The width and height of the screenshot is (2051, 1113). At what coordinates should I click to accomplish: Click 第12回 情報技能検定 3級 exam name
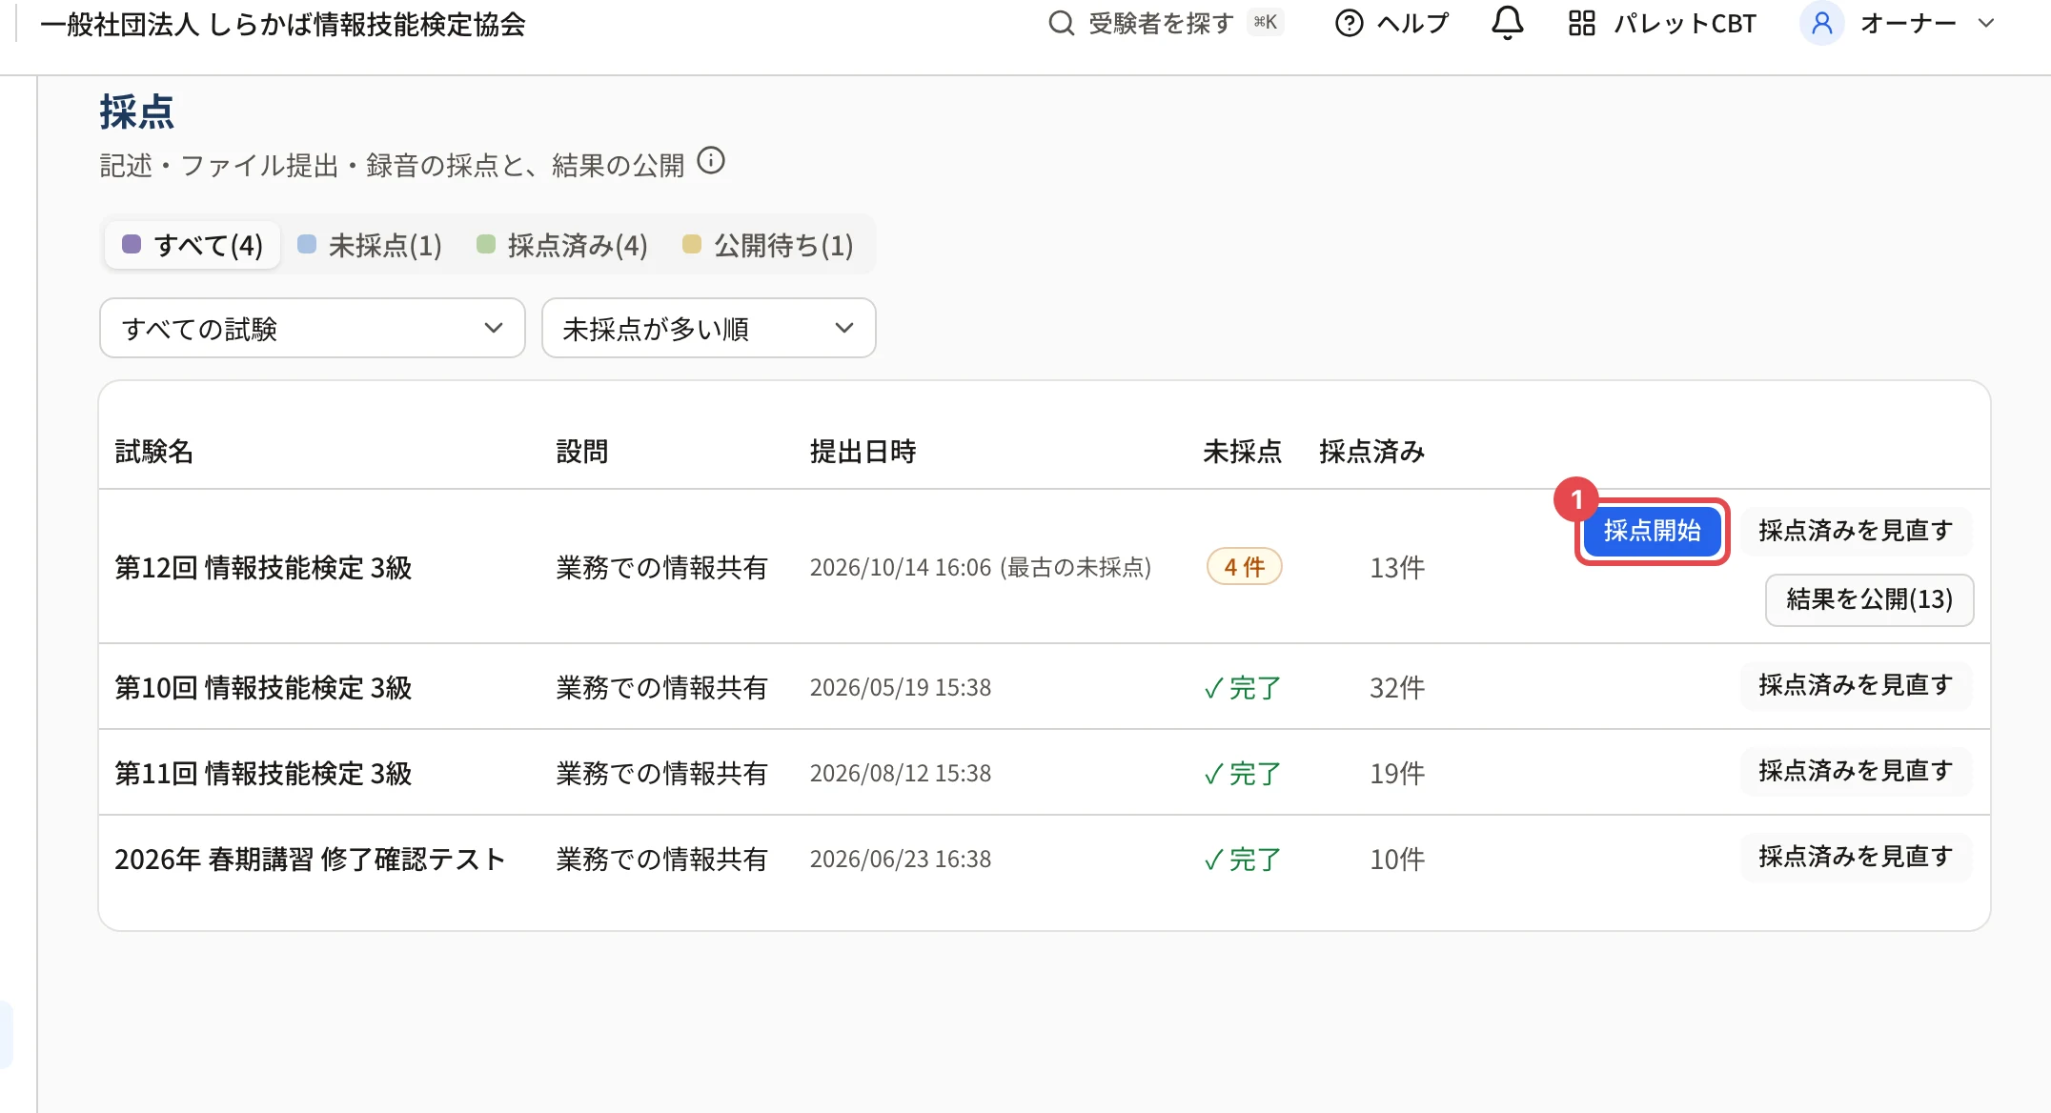click(263, 568)
